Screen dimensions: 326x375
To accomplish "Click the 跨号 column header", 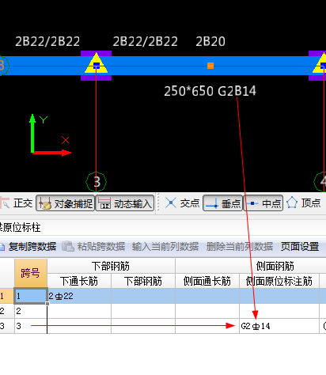I will click(x=31, y=273).
